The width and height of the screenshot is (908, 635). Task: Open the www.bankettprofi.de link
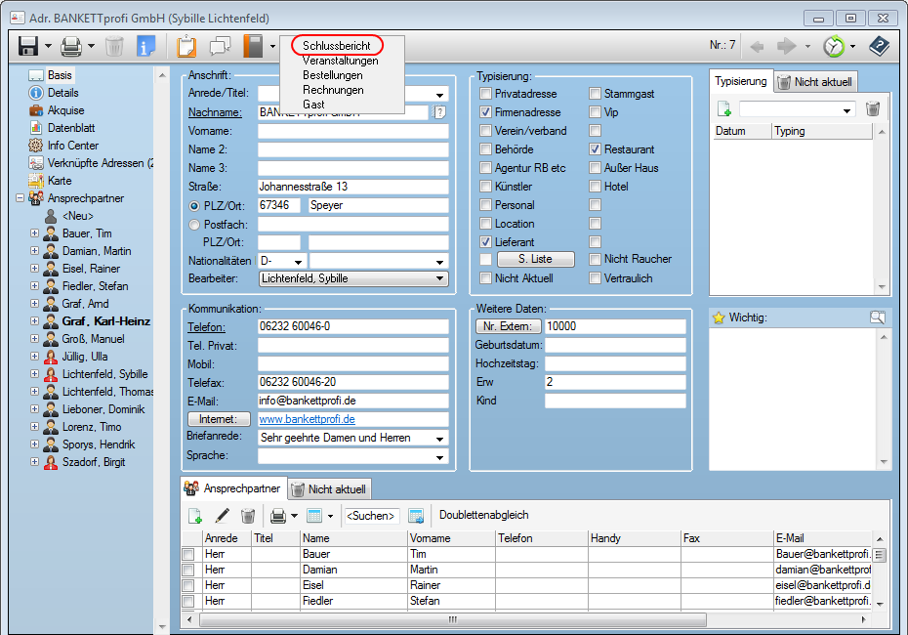tap(306, 419)
